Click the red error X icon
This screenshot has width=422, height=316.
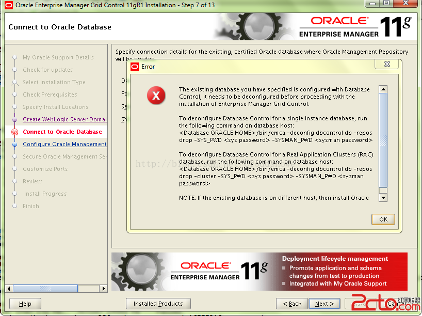[x=156, y=96]
